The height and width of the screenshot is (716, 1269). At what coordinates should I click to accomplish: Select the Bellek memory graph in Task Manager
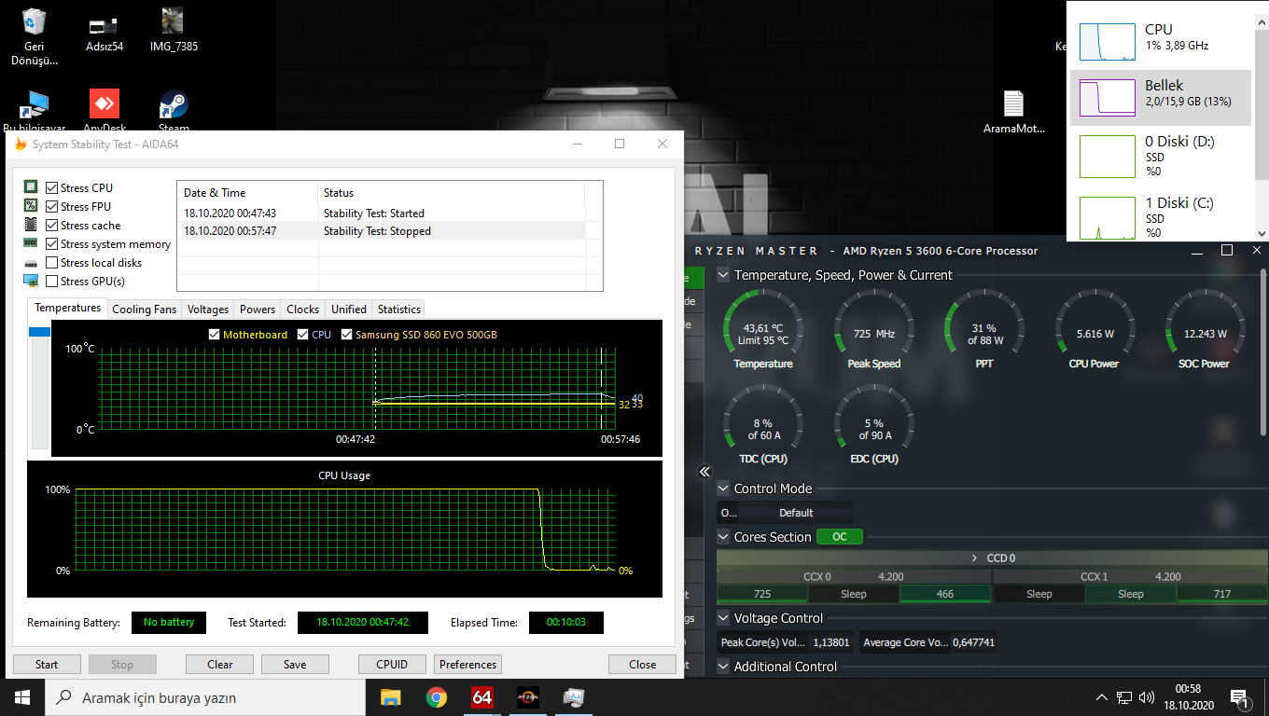tap(1106, 98)
